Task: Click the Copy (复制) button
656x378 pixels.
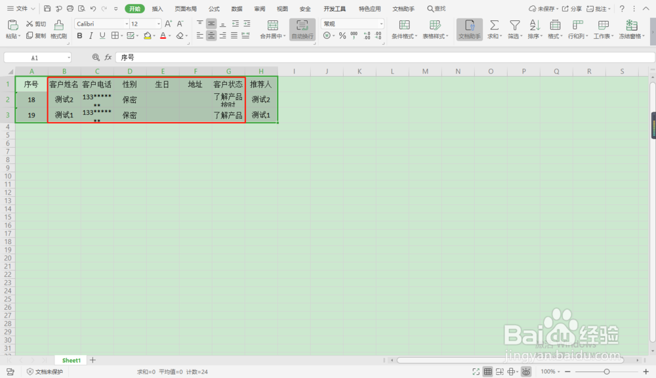Action: (36, 35)
